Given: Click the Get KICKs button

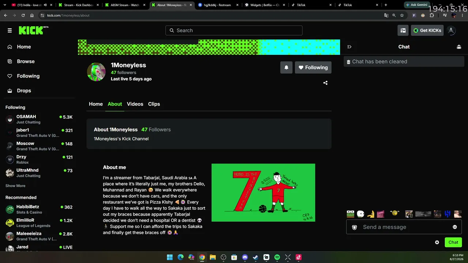Looking at the screenshot, I should click(x=427, y=30).
